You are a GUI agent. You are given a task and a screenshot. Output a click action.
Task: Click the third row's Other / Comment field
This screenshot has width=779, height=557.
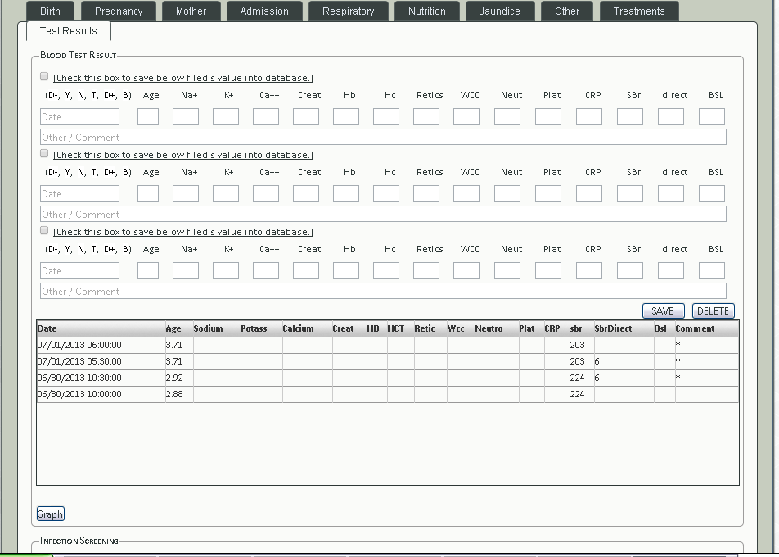coord(383,291)
